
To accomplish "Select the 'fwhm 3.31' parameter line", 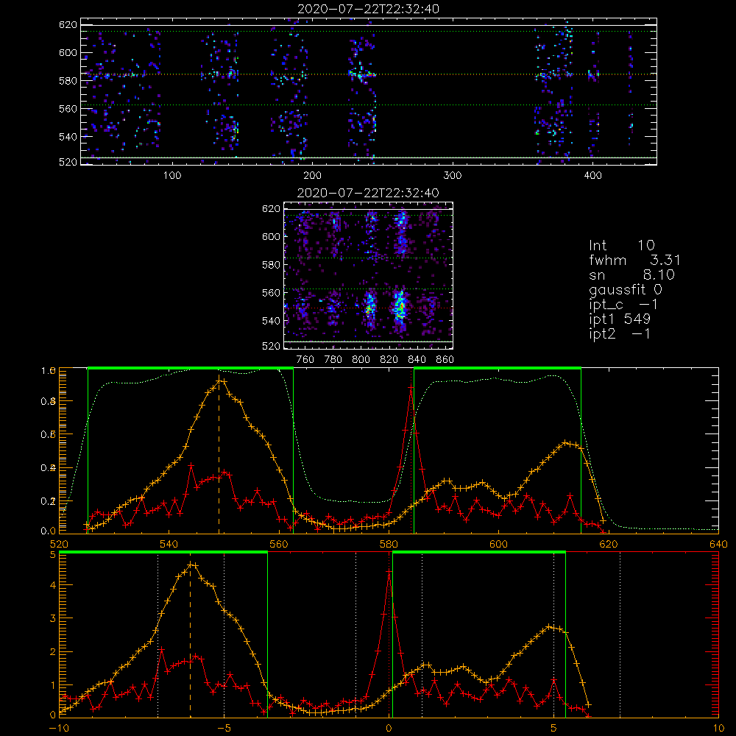I will 634,260.
